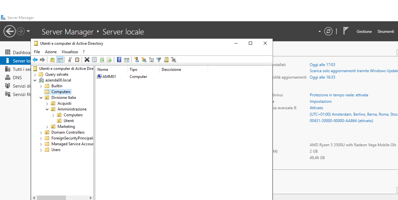Open the ? help menu
The width and height of the screenshot is (398, 200).
coord(84,52)
